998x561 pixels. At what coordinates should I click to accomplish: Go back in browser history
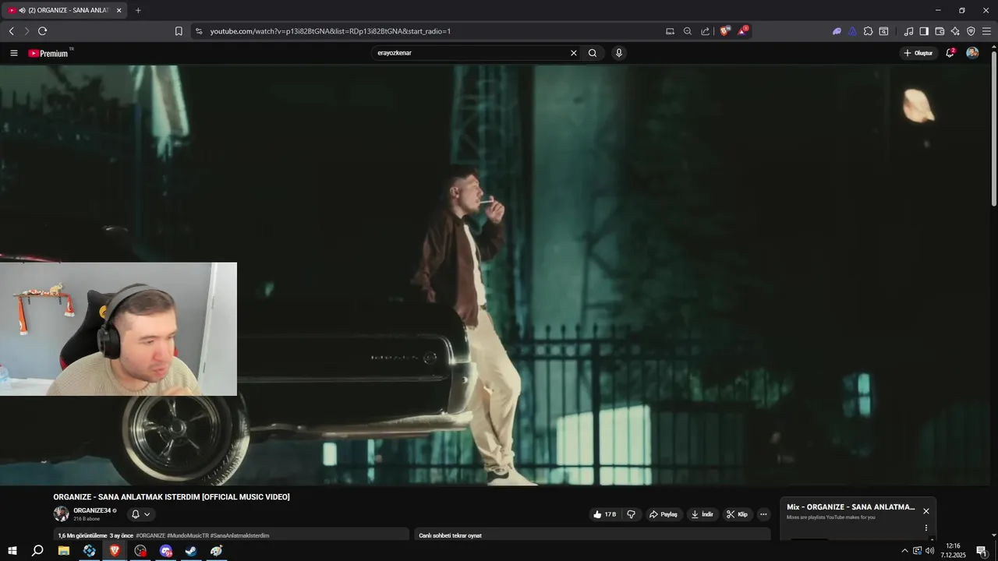pyautogui.click(x=11, y=31)
